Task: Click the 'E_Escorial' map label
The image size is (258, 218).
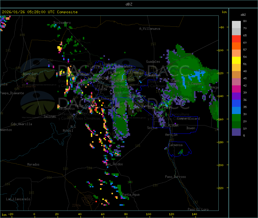Action: (106, 99)
